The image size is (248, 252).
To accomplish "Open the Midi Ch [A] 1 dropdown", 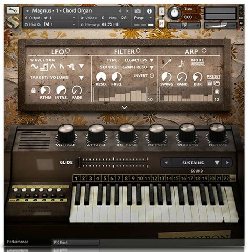I will pyautogui.click(x=74, y=25).
